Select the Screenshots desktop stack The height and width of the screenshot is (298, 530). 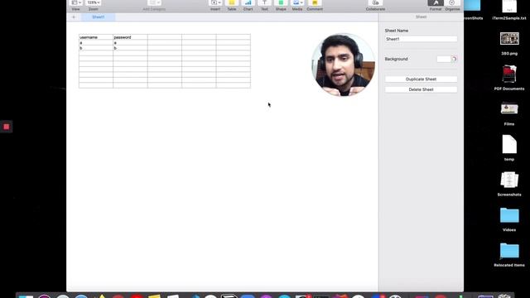pos(509,184)
